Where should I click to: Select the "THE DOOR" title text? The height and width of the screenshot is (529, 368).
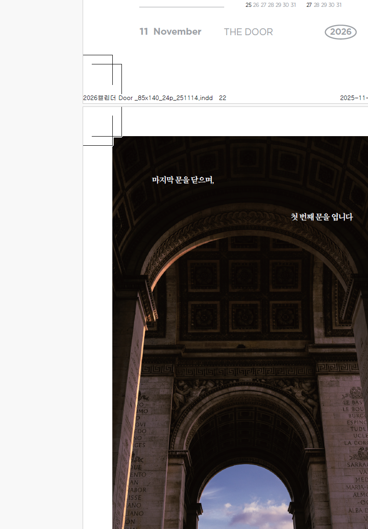tap(248, 32)
